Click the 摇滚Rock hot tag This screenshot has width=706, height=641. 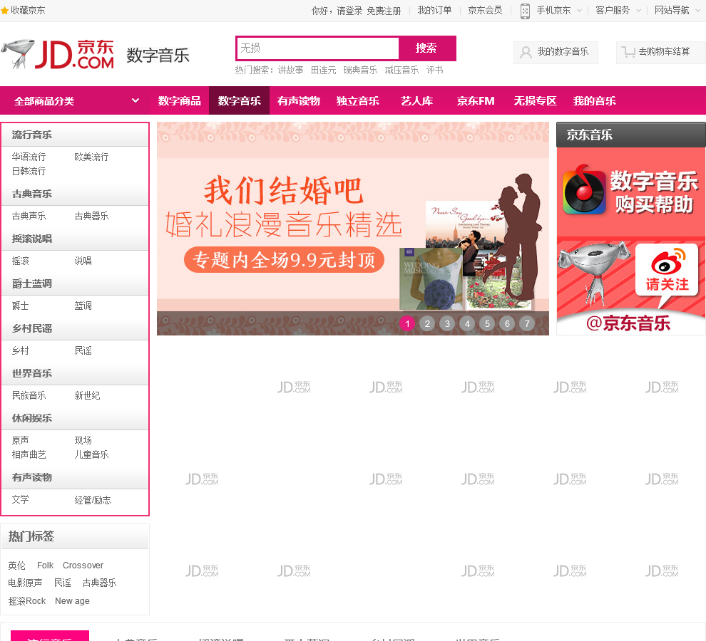click(27, 601)
